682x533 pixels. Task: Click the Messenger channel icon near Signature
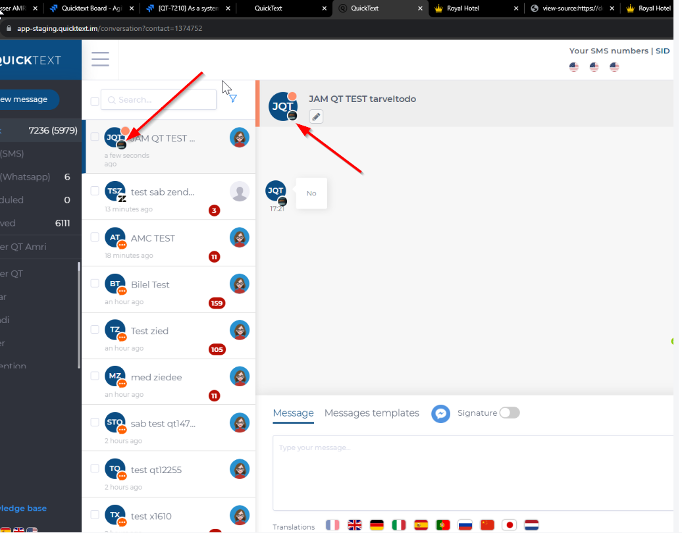[x=440, y=413]
